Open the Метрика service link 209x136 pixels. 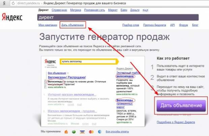pyautogui.click(x=76, y=10)
